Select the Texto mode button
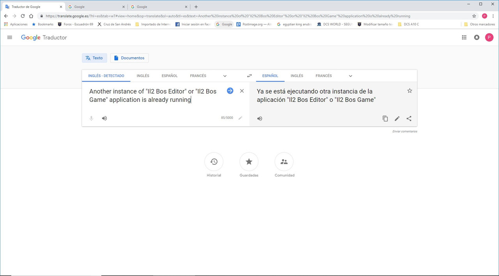Image resolution: width=499 pixels, height=276 pixels. [x=94, y=58]
